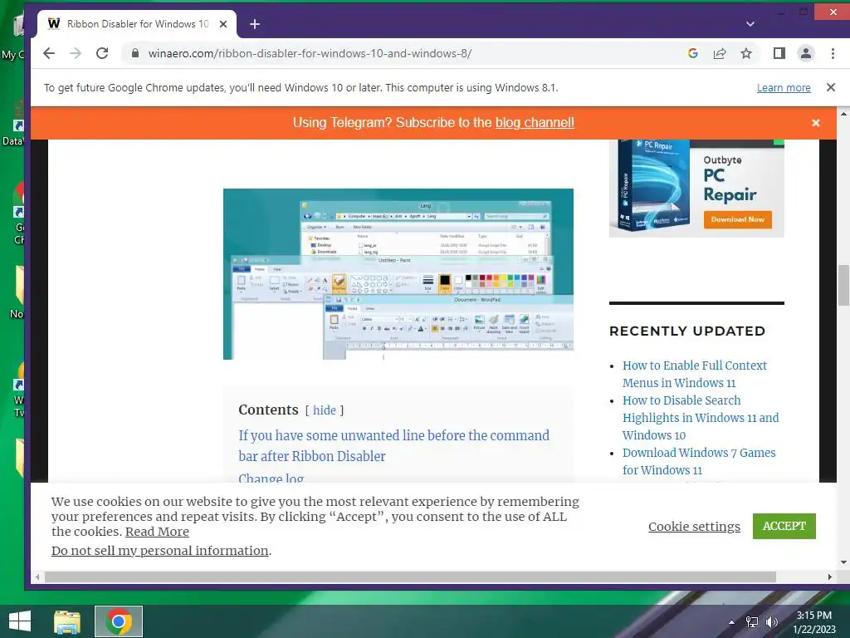Click the Outbyte PC Repair ad image
Image resolution: width=850 pixels, height=638 pixels.
(x=696, y=188)
